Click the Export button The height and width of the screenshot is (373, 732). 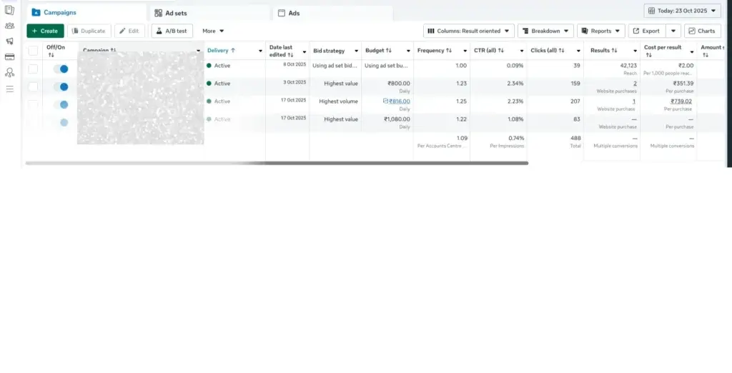[x=646, y=31]
